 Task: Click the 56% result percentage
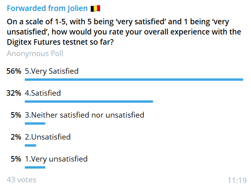(14, 71)
